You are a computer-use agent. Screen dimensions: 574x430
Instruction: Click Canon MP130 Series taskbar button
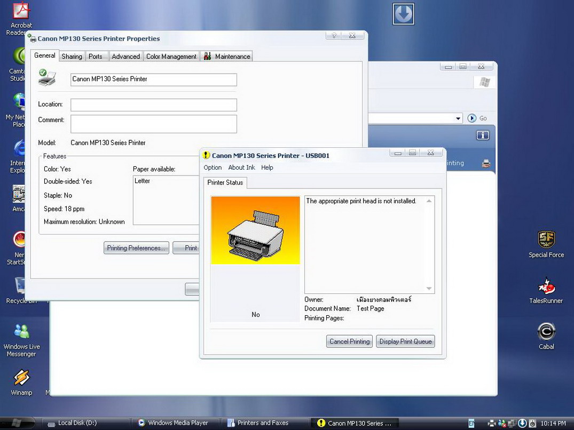click(355, 423)
